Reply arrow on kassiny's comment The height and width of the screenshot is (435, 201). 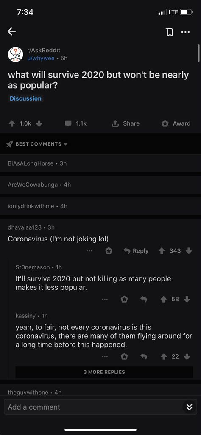(x=144, y=356)
